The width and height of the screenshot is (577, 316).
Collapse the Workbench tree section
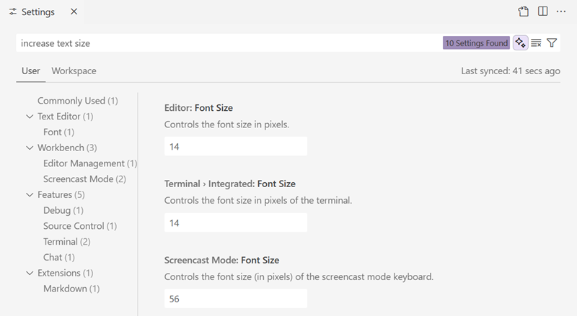tap(30, 148)
